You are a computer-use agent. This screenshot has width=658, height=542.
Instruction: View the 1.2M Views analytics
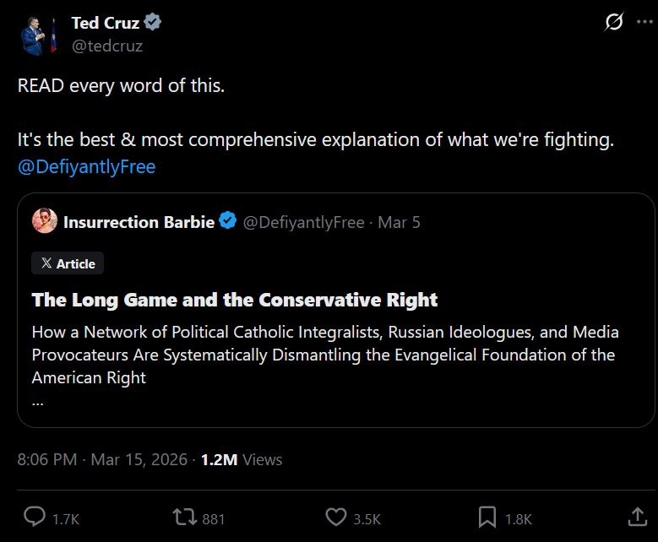click(242, 460)
